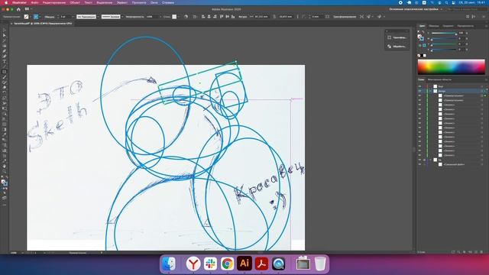Open graphic style dropdown next to Стиль
This screenshot has height=275, width=489.
coord(179,17)
